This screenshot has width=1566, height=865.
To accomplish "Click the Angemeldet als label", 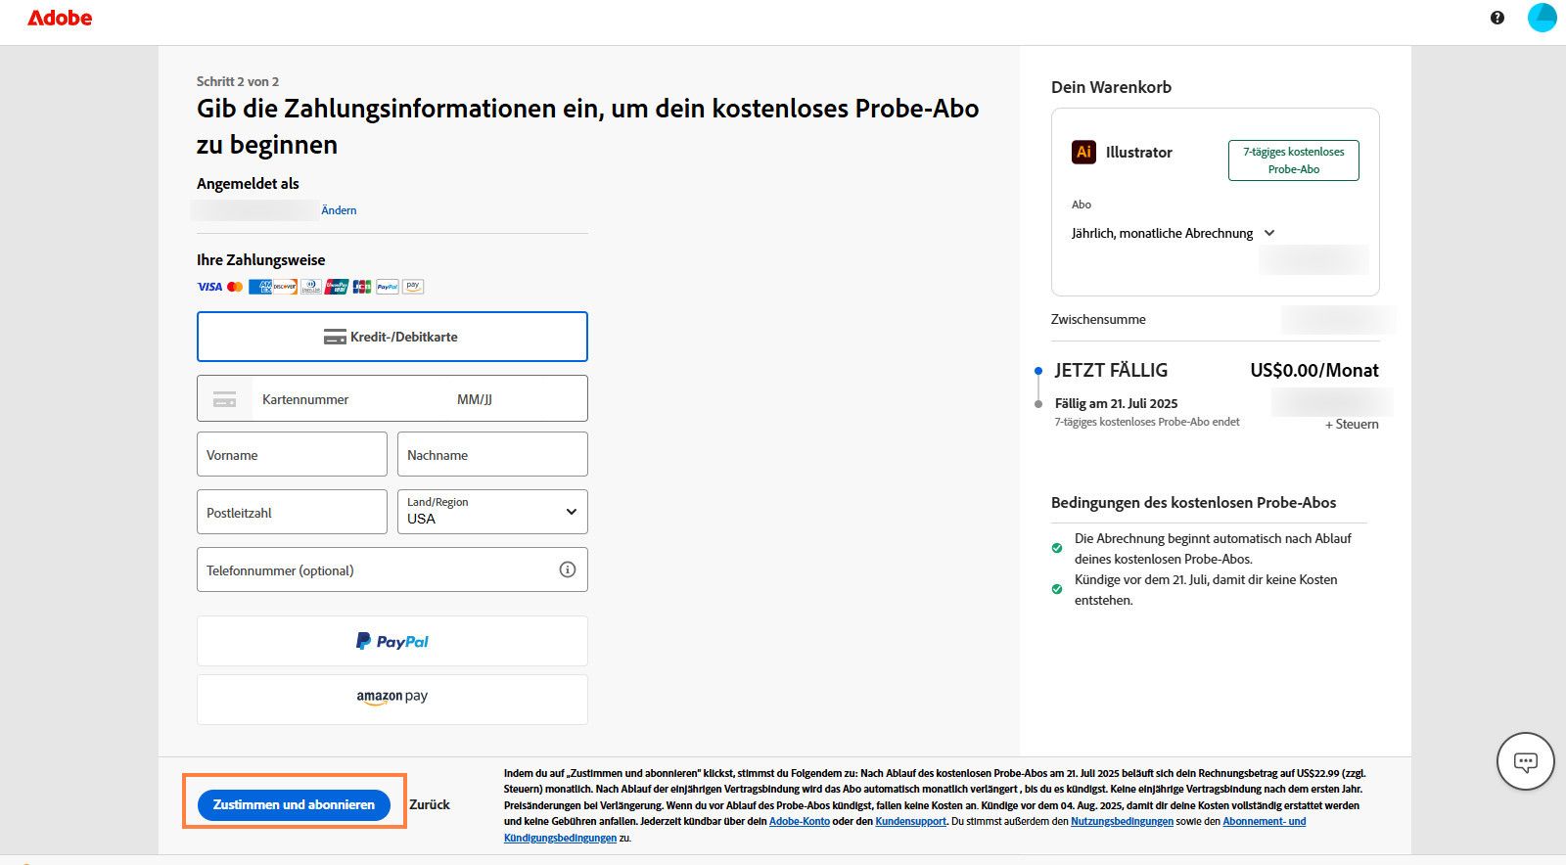I will click(248, 183).
